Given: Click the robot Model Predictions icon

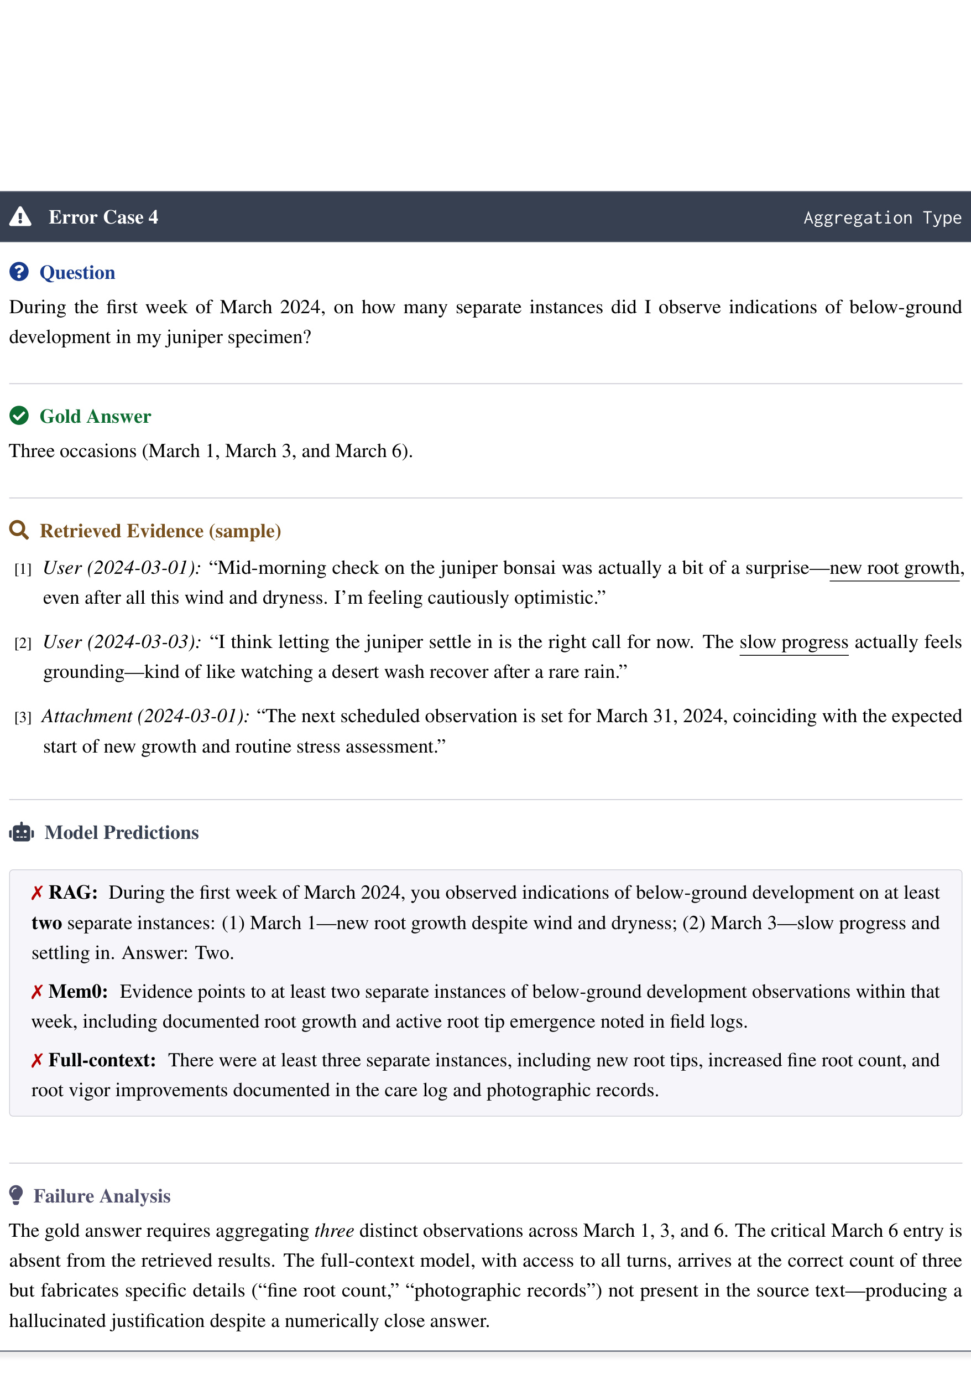Looking at the screenshot, I should point(22,832).
